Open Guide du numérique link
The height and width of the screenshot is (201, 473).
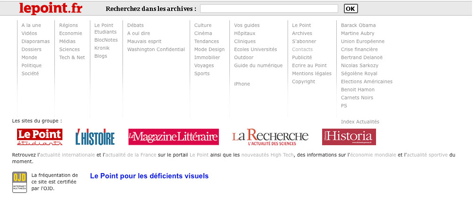(x=258, y=65)
